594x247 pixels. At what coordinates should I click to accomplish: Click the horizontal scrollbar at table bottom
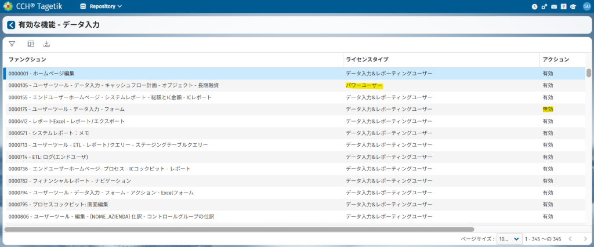click(x=239, y=230)
